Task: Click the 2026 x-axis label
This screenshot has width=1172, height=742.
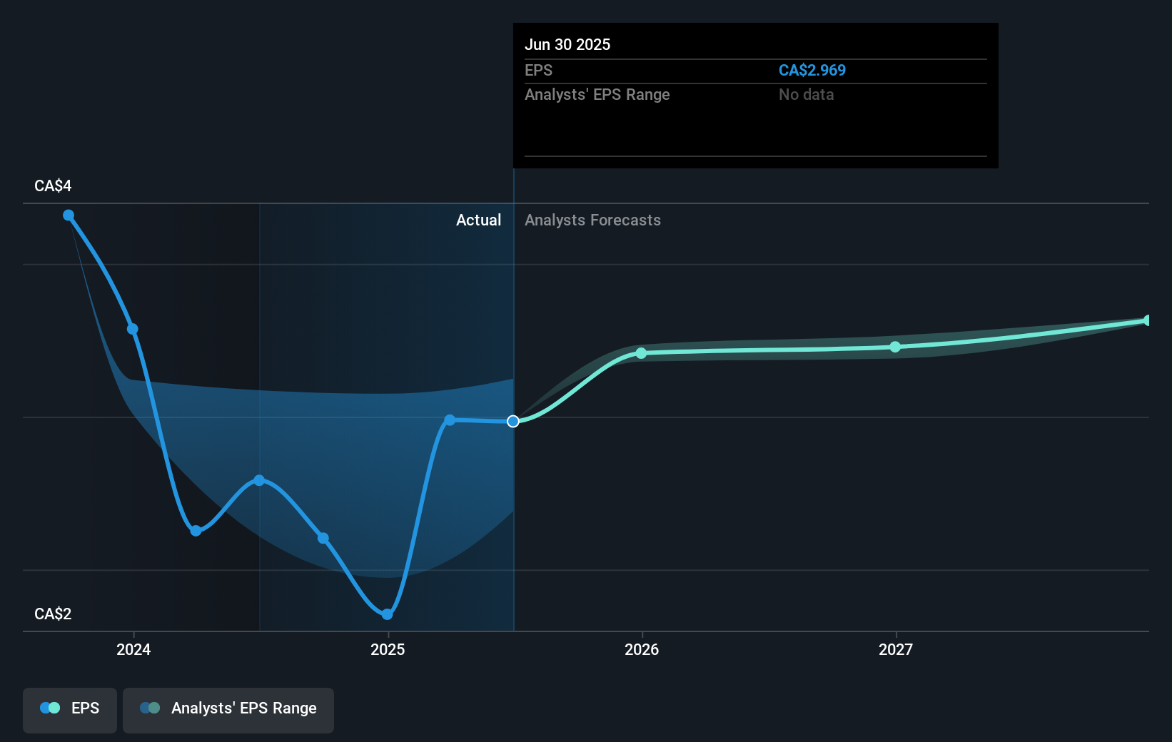Action: (x=642, y=649)
